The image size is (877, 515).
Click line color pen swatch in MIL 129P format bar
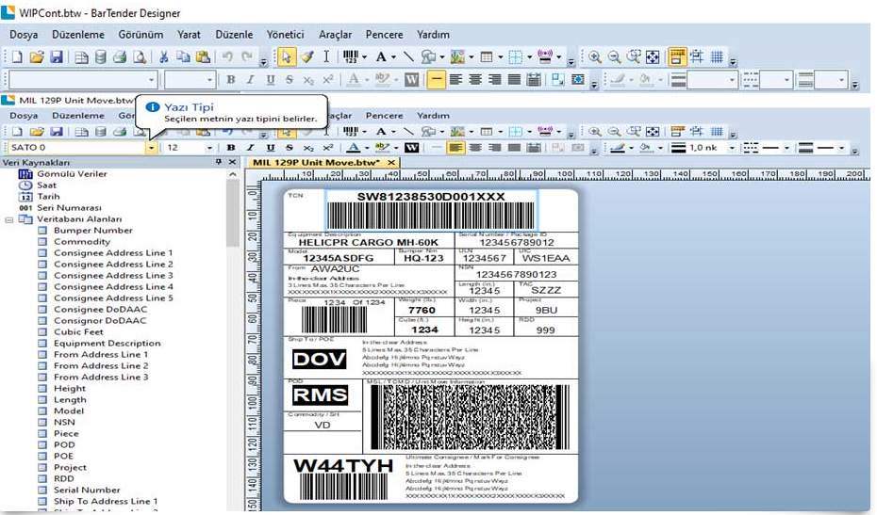(618, 148)
